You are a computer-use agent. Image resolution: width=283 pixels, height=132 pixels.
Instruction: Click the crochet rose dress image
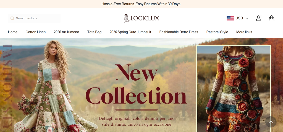[234, 89]
